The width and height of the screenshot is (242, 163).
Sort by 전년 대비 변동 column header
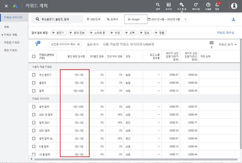pyautogui.click(x=115, y=57)
